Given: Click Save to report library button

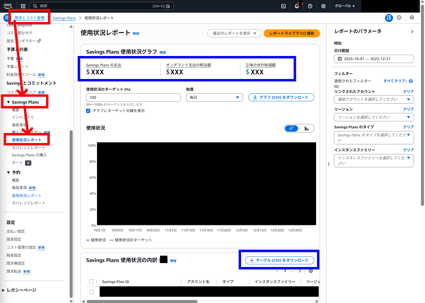Looking at the screenshot, I should [x=292, y=33].
